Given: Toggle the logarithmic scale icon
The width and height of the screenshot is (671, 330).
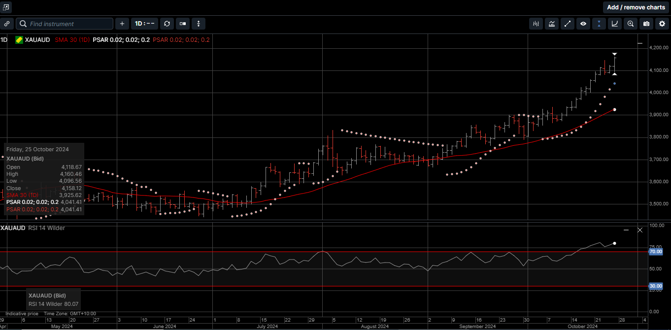Looking at the screenshot, I should point(615,23).
